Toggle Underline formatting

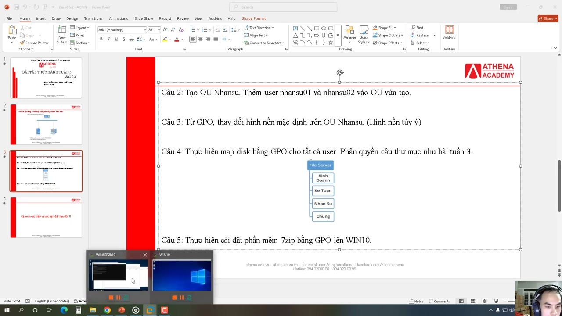(x=116, y=39)
